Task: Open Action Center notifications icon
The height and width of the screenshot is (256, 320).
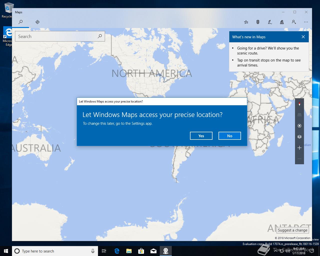Action: [x=311, y=251]
